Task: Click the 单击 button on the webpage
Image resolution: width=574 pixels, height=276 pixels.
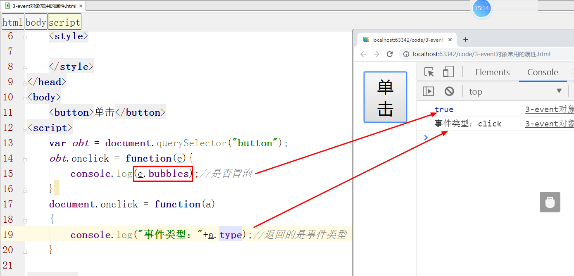Action: tap(385, 97)
